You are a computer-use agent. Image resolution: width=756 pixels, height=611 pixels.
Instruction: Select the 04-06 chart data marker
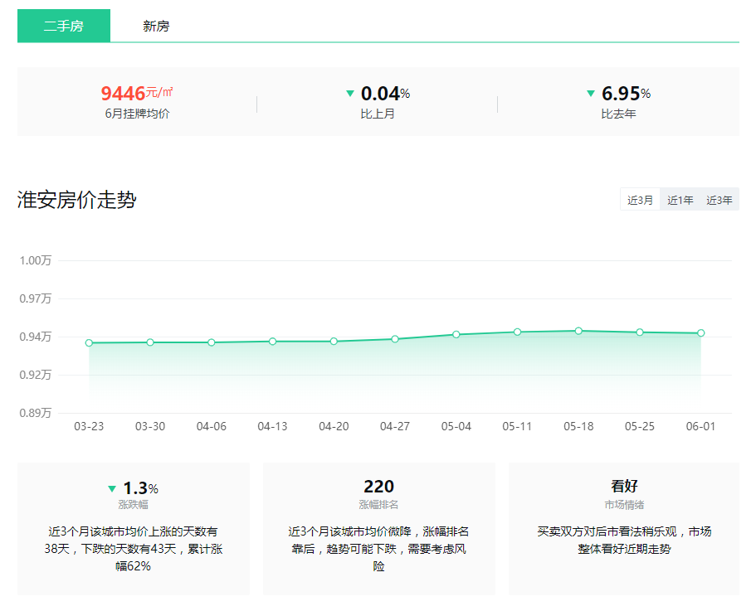click(212, 342)
